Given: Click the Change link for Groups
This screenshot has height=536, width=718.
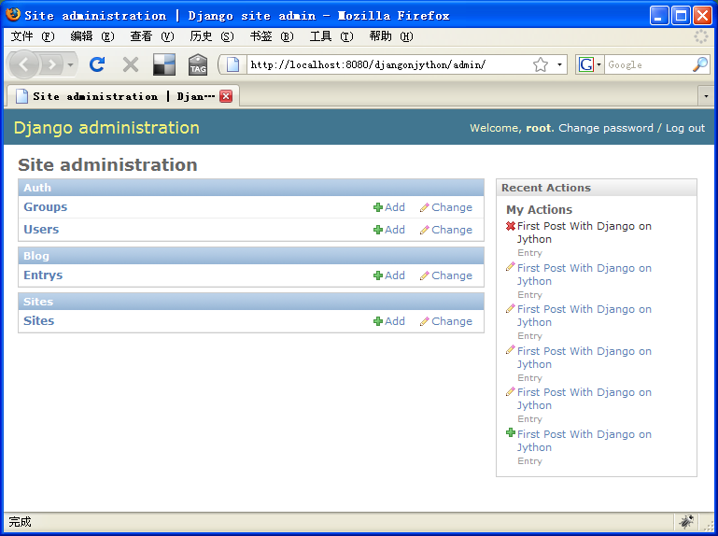Looking at the screenshot, I should click(452, 207).
